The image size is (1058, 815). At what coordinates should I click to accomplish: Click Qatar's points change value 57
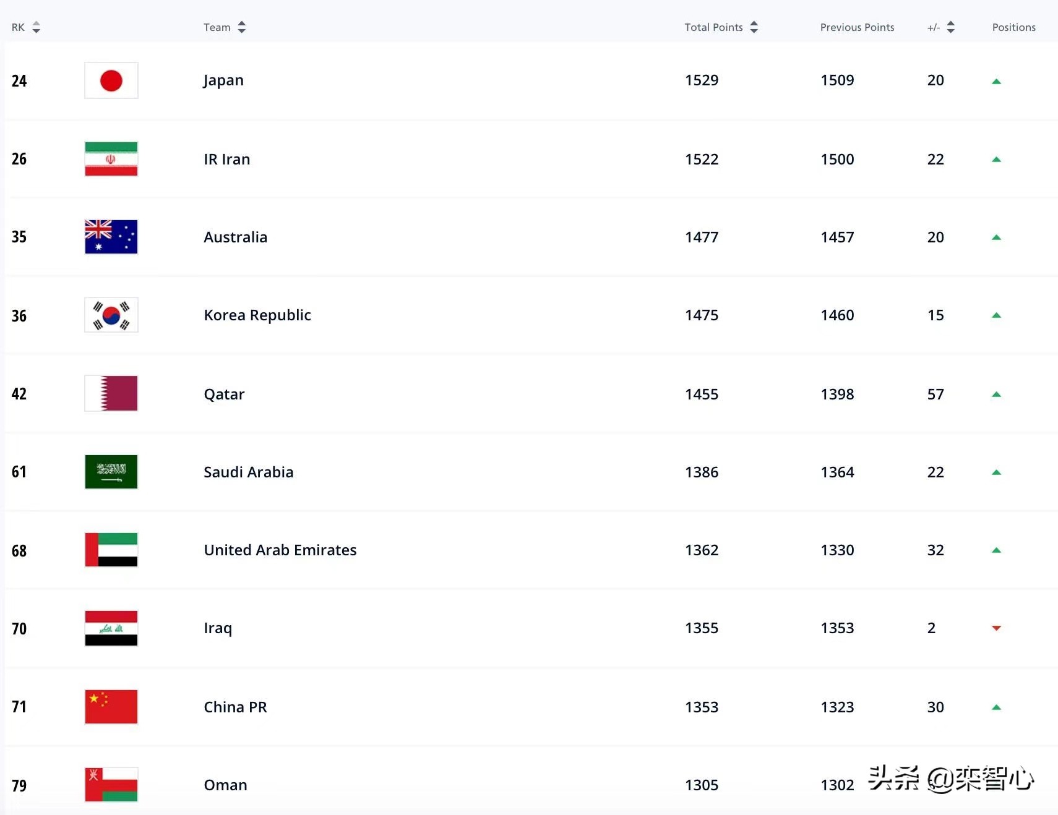935,394
